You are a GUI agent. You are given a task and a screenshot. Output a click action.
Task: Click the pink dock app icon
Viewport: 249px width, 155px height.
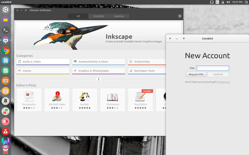click(x=6, y=121)
